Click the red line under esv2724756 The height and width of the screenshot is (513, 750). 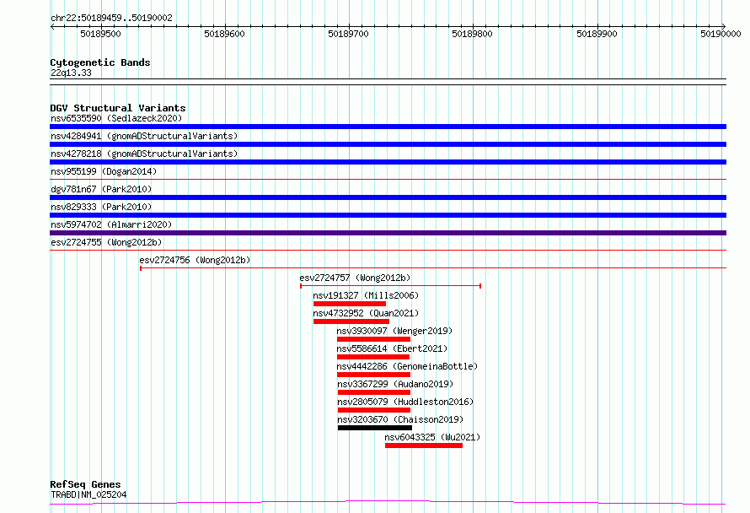(x=433, y=268)
